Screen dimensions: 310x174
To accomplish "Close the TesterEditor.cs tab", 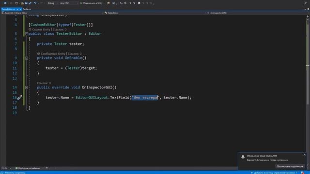I will click(x=20, y=9).
